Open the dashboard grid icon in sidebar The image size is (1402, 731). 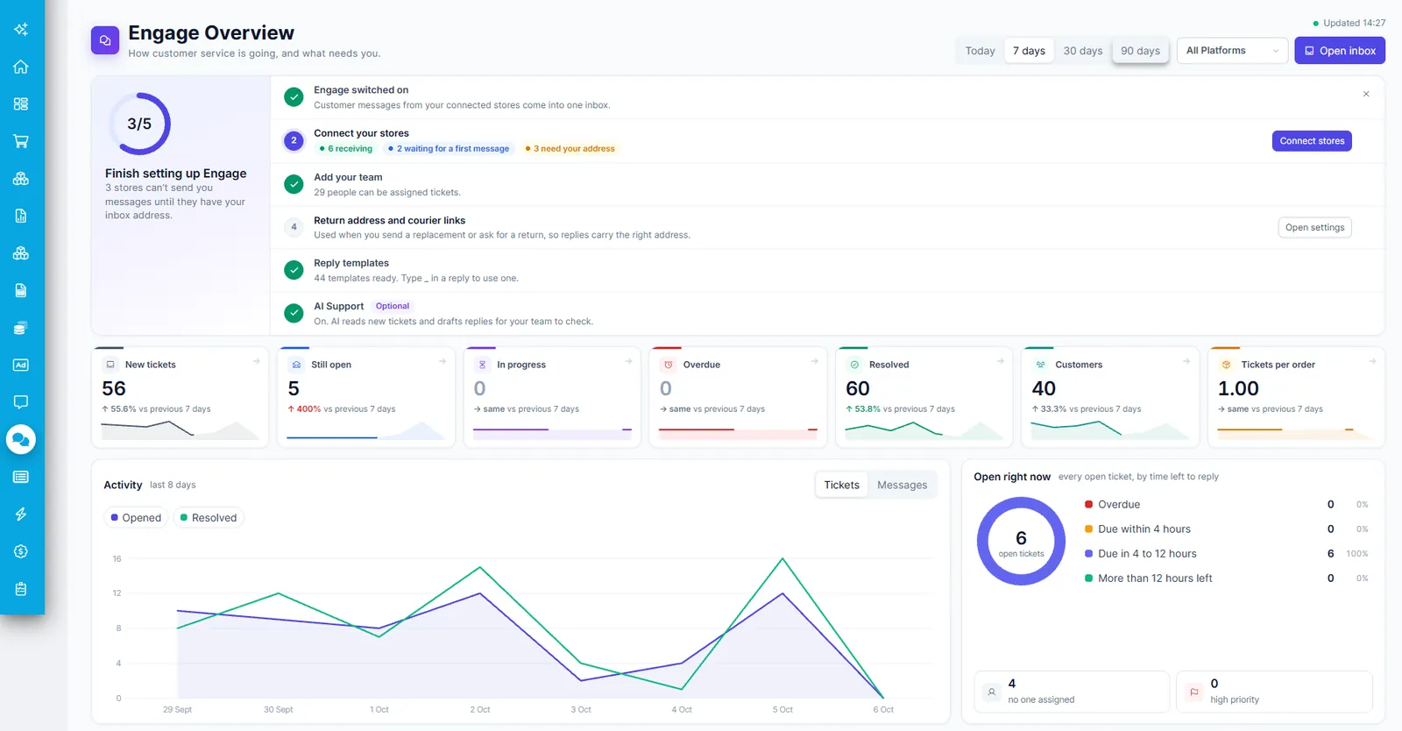pos(21,103)
